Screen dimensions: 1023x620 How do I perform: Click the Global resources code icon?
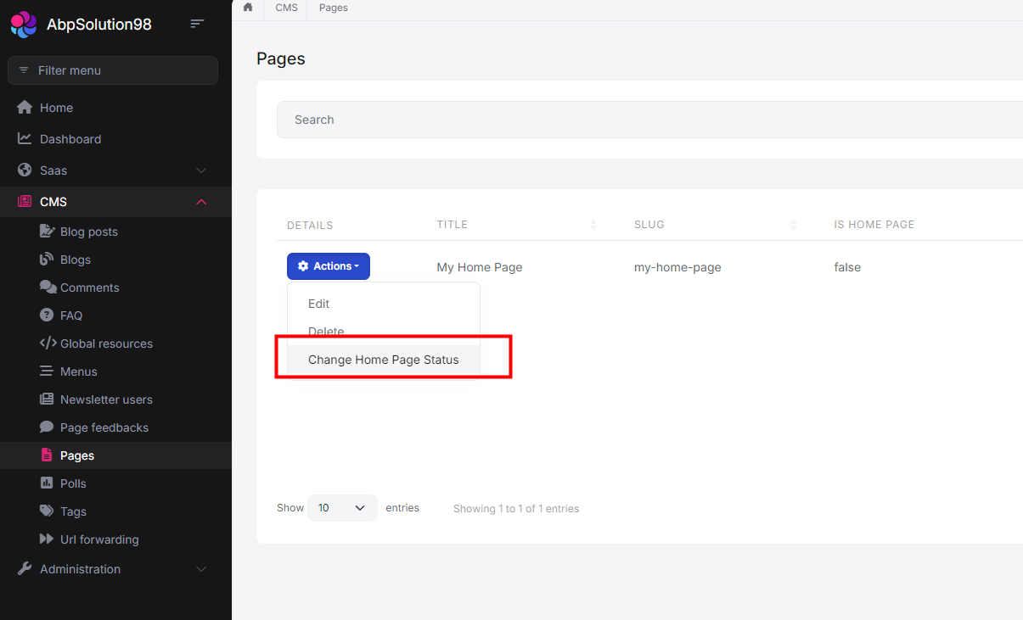(48, 344)
